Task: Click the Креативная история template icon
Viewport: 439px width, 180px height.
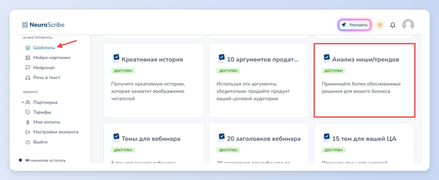Action: pos(116,59)
